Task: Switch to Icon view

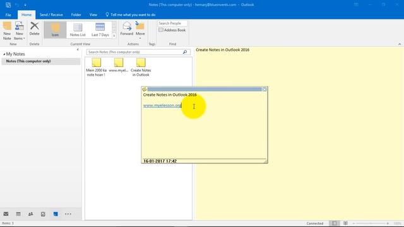Action: tap(55, 30)
